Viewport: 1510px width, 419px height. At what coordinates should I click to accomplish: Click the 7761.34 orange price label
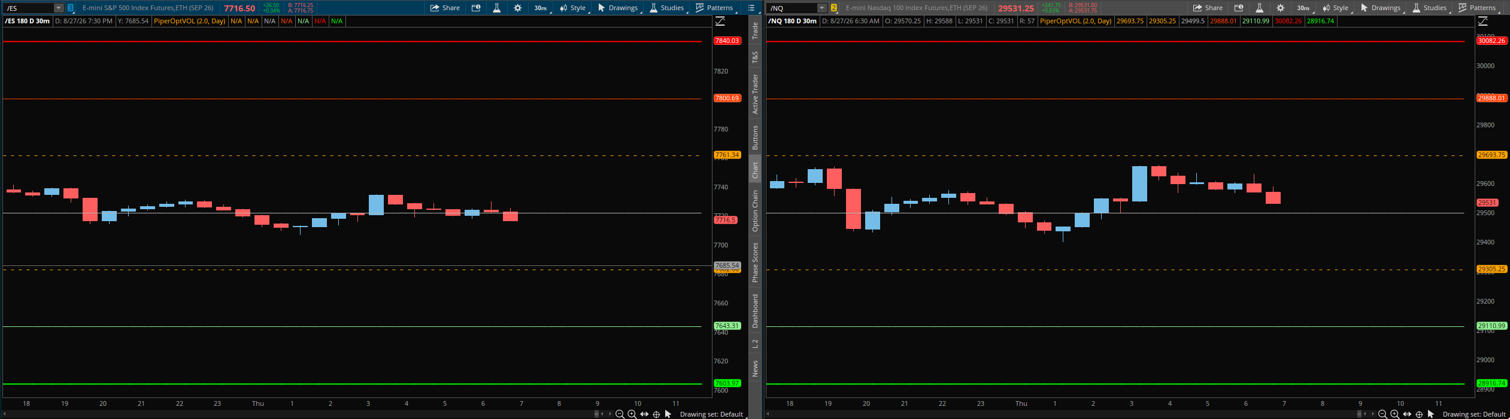pos(727,155)
